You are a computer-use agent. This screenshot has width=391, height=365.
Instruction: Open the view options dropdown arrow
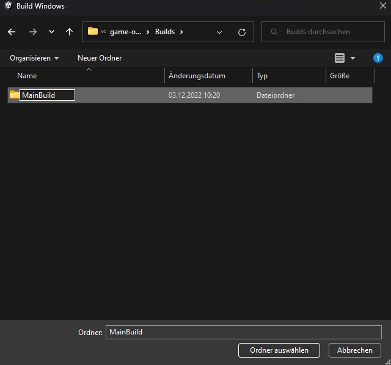353,58
